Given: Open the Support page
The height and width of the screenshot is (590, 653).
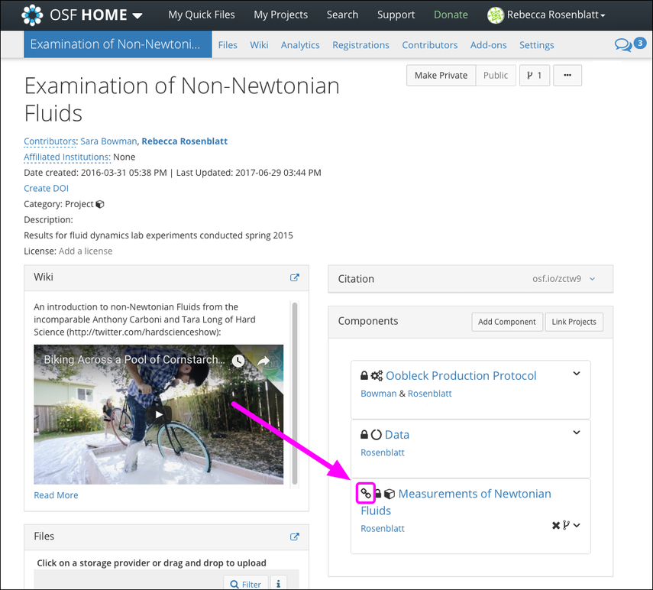Looking at the screenshot, I should (396, 15).
